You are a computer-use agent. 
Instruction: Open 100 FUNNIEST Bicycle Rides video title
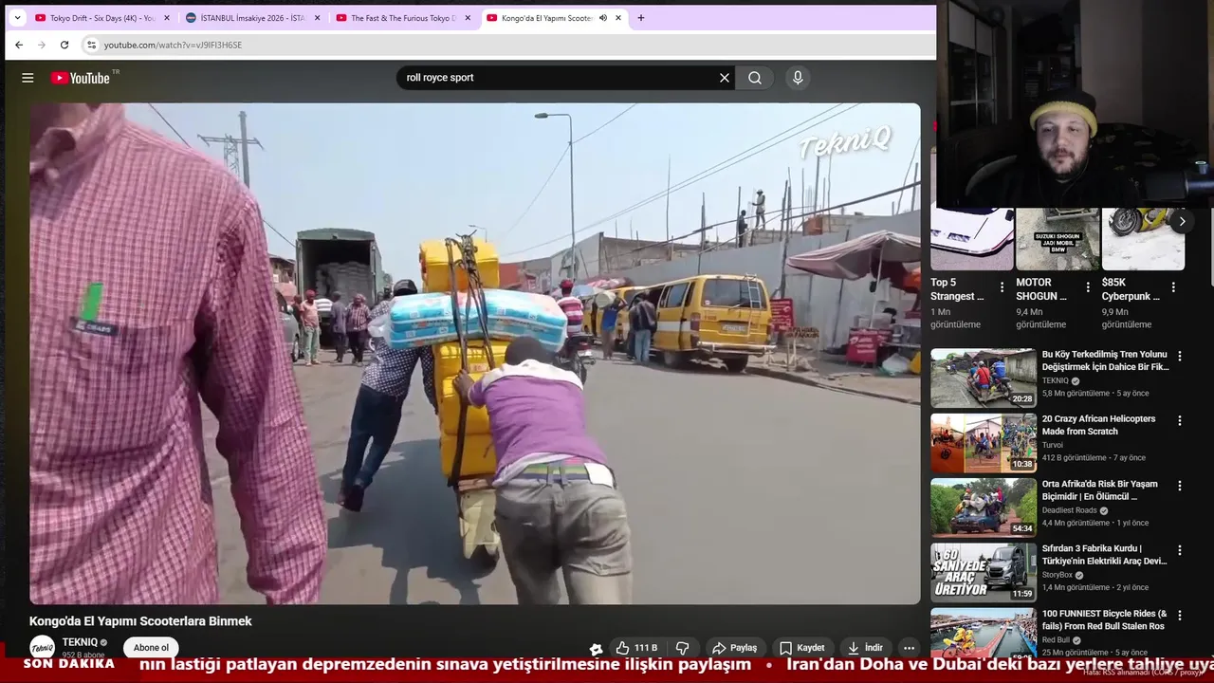1104,619
